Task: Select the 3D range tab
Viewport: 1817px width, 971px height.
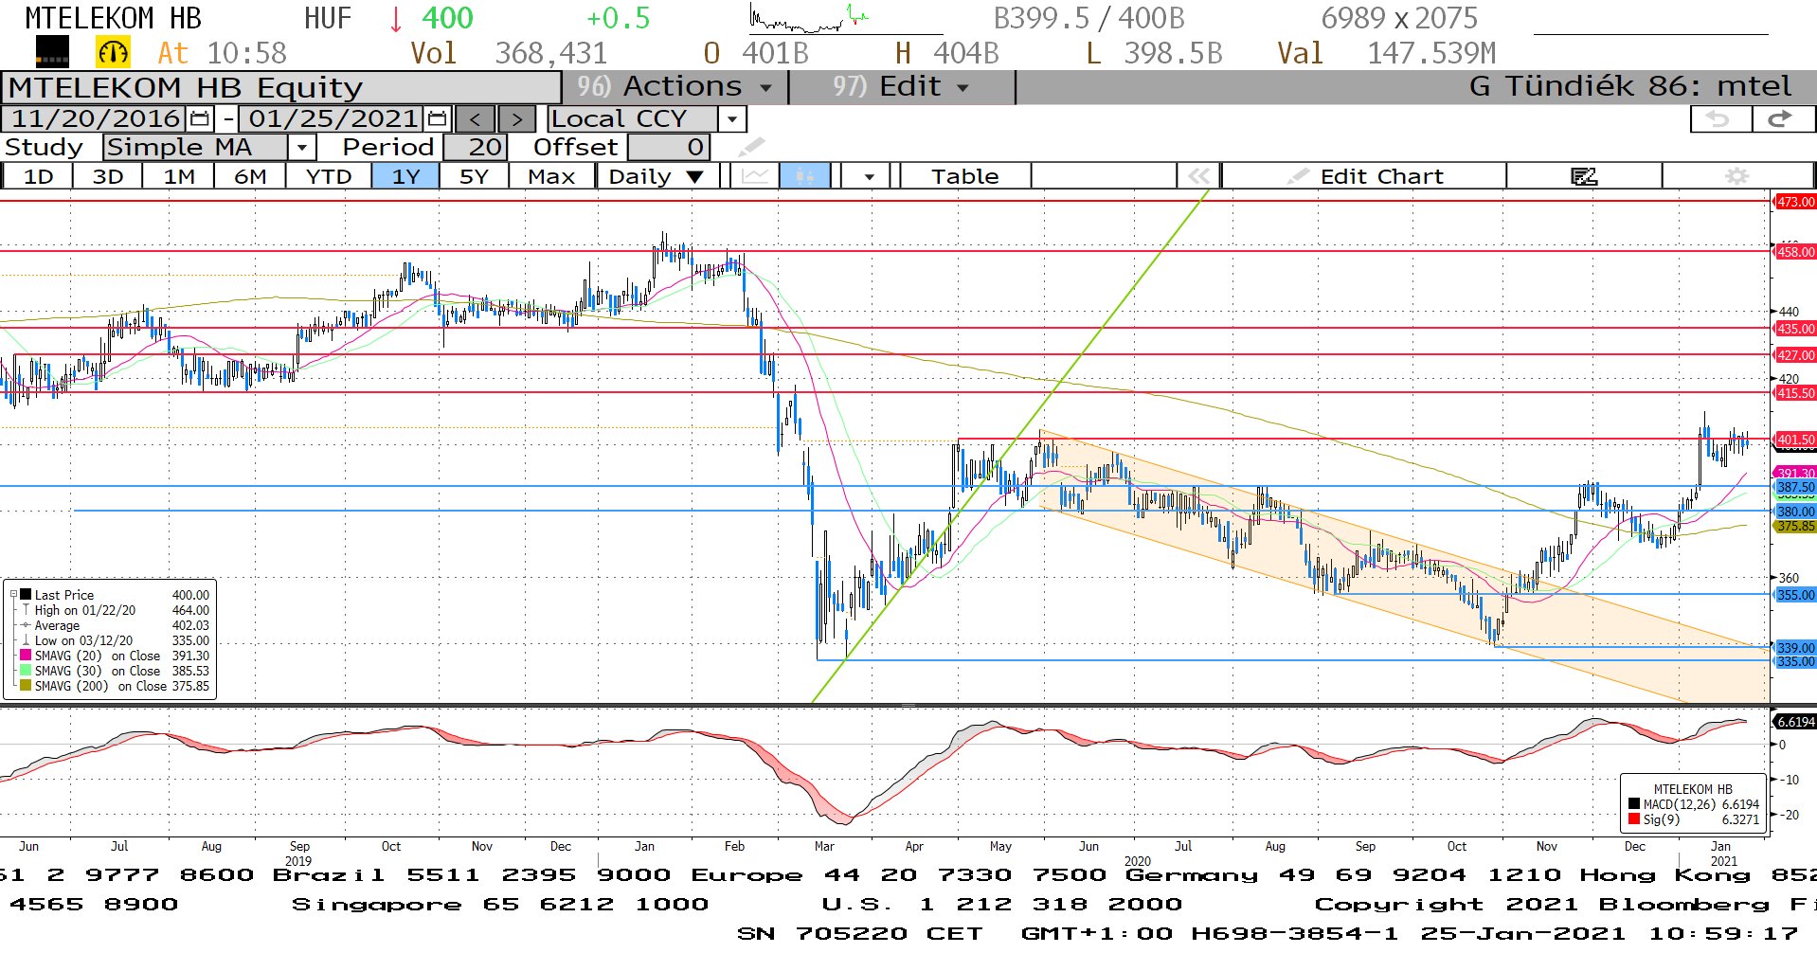Action: tap(108, 176)
